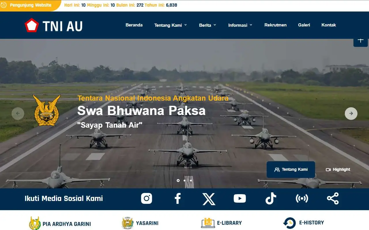Expand the Tentang Kami dropdown menu

pyautogui.click(x=171, y=25)
